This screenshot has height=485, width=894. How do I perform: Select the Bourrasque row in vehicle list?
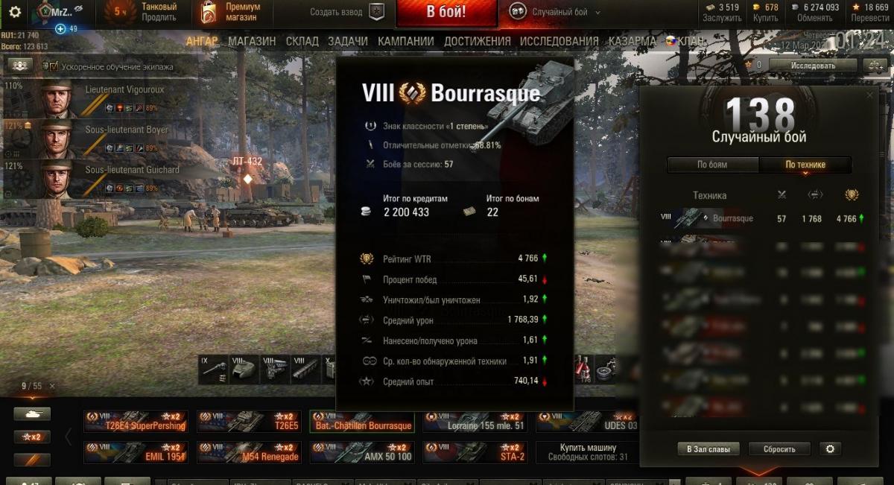click(764, 218)
